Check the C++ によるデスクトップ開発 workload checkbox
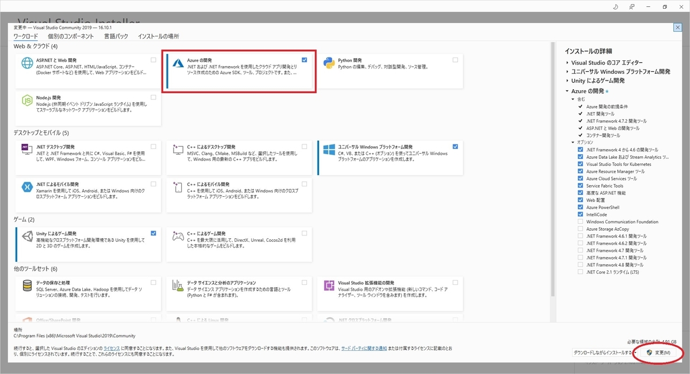The height and width of the screenshot is (374, 690). pyautogui.click(x=304, y=147)
